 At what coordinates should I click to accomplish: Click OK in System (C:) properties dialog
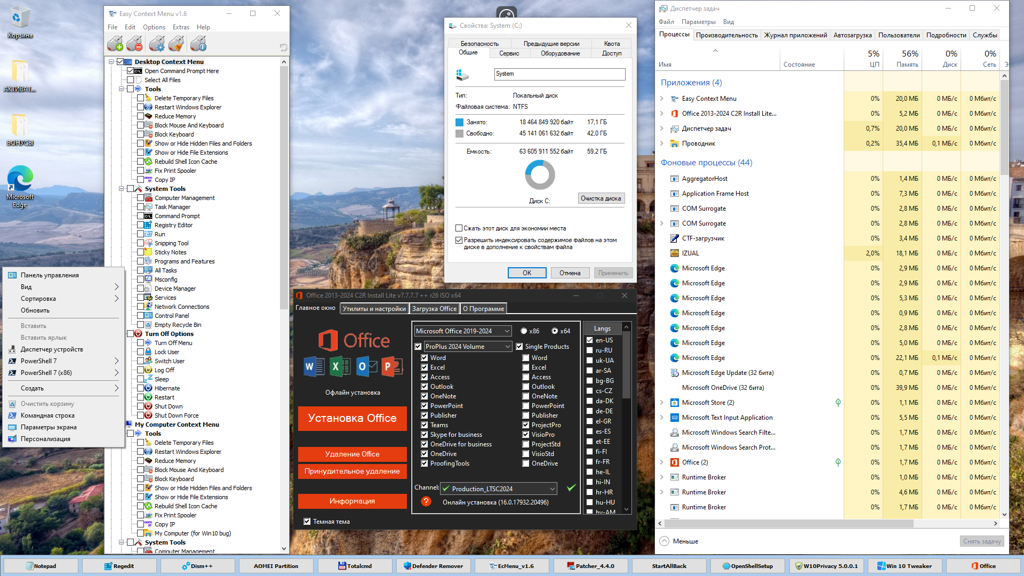(526, 273)
